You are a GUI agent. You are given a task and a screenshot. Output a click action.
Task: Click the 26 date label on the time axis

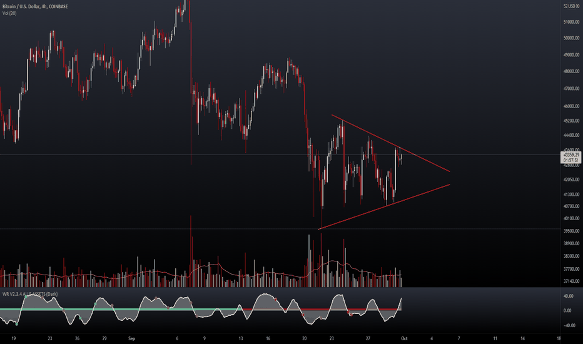pyautogui.click(x=78, y=339)
